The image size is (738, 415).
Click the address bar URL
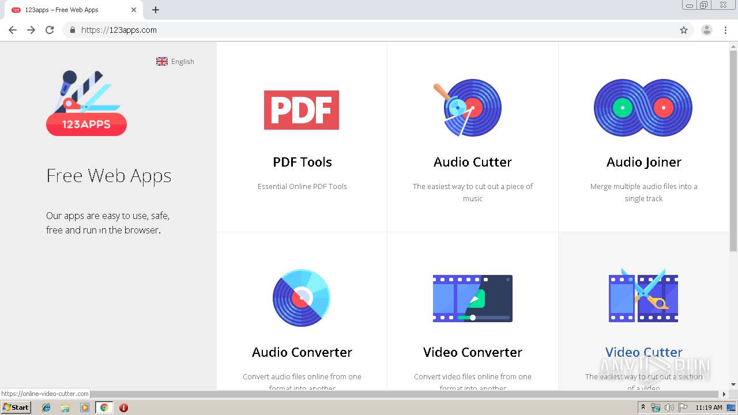point(119,30)
